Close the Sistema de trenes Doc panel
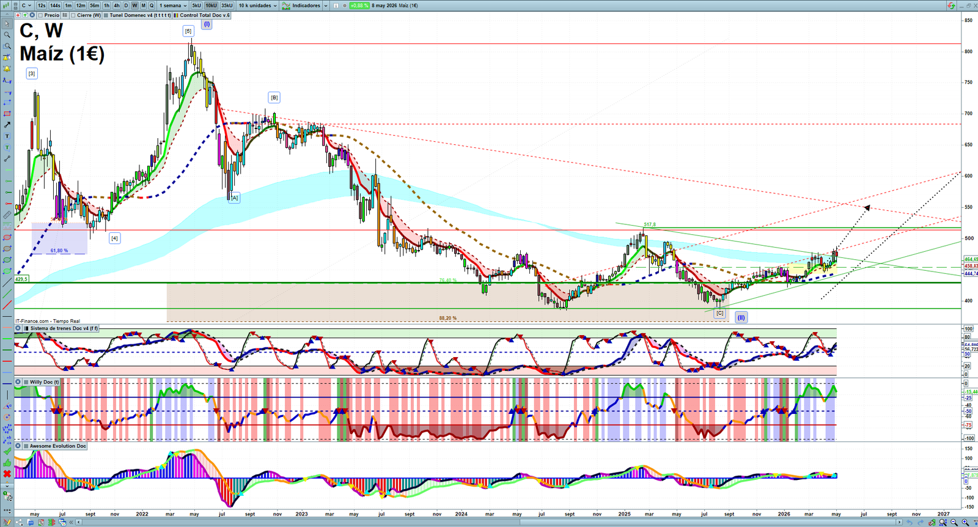This screenshot has height=527, width=978. [x=18, y=328]
